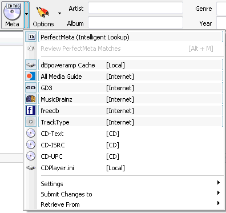Select PerfectMeta (Intelligent Lookup)
Image resolution: width=226 pixels, height=213 pixels.
tap(131, 37)
